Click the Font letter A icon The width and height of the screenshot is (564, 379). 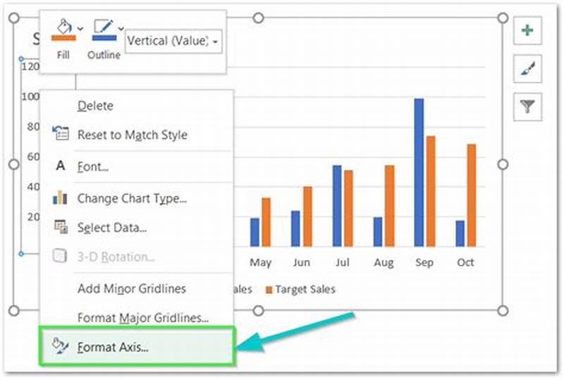tap(61, 166)
